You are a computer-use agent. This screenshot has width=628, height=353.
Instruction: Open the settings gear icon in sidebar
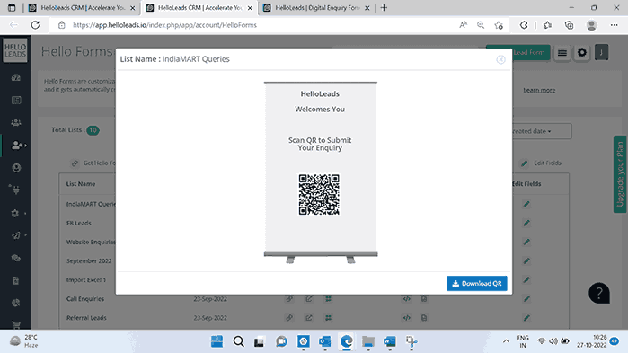pos(15,213)
